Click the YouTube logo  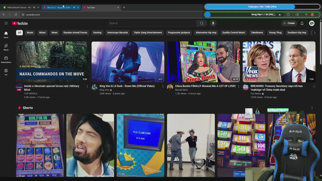pyautogui.click(x=20, y=23)
